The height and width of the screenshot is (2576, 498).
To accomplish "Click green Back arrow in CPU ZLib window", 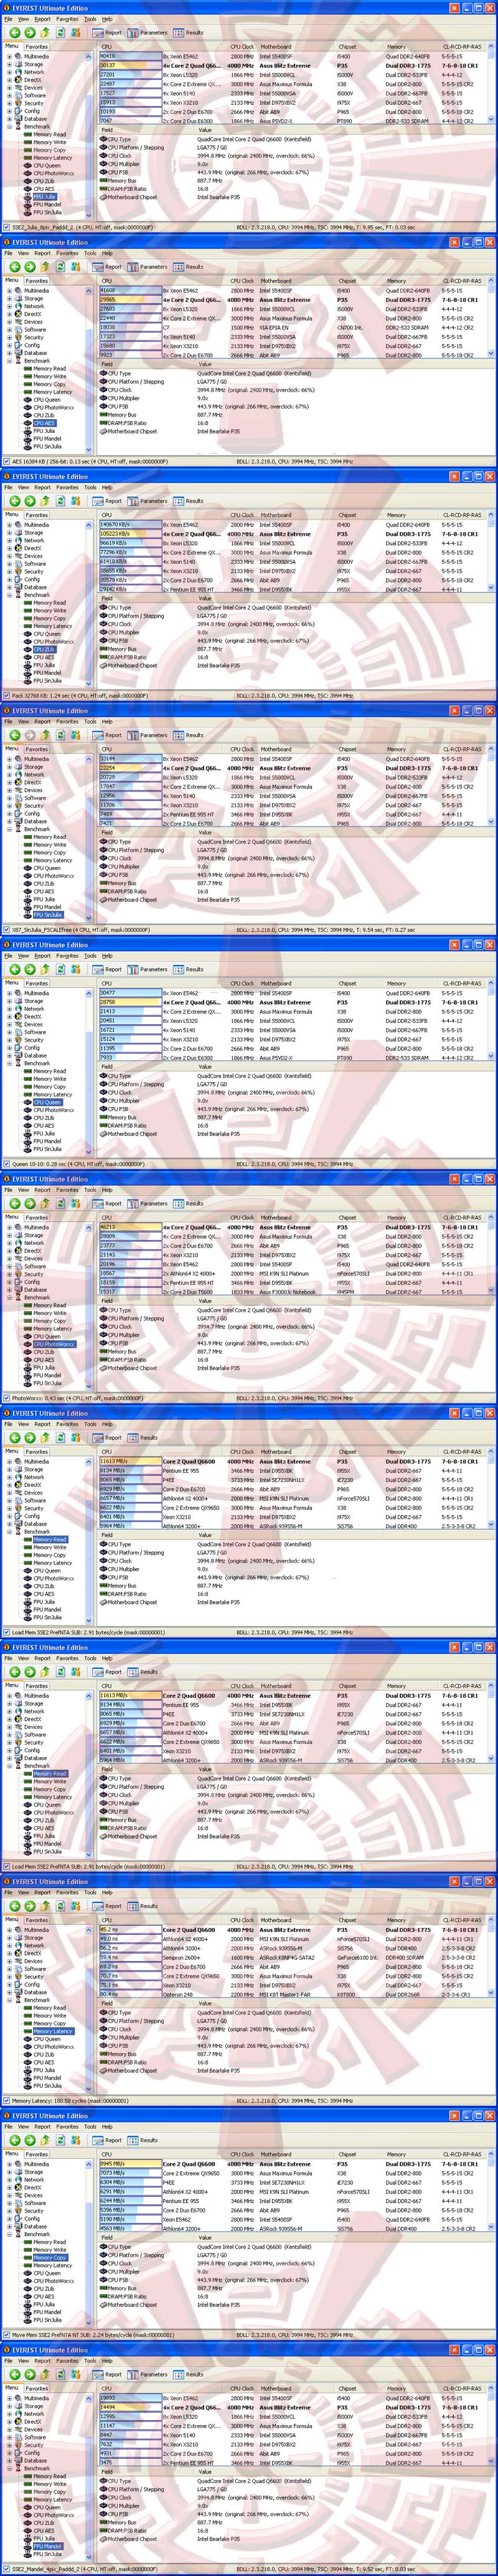I will tap(15, 501).
